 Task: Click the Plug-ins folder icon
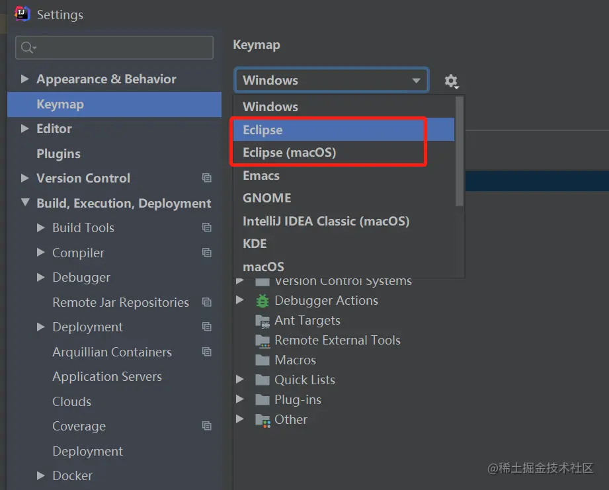point(263,400)
